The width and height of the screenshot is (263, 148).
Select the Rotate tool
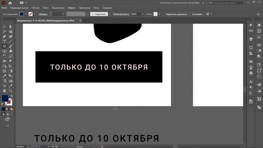pyautogui.click(x=5, y=56)
